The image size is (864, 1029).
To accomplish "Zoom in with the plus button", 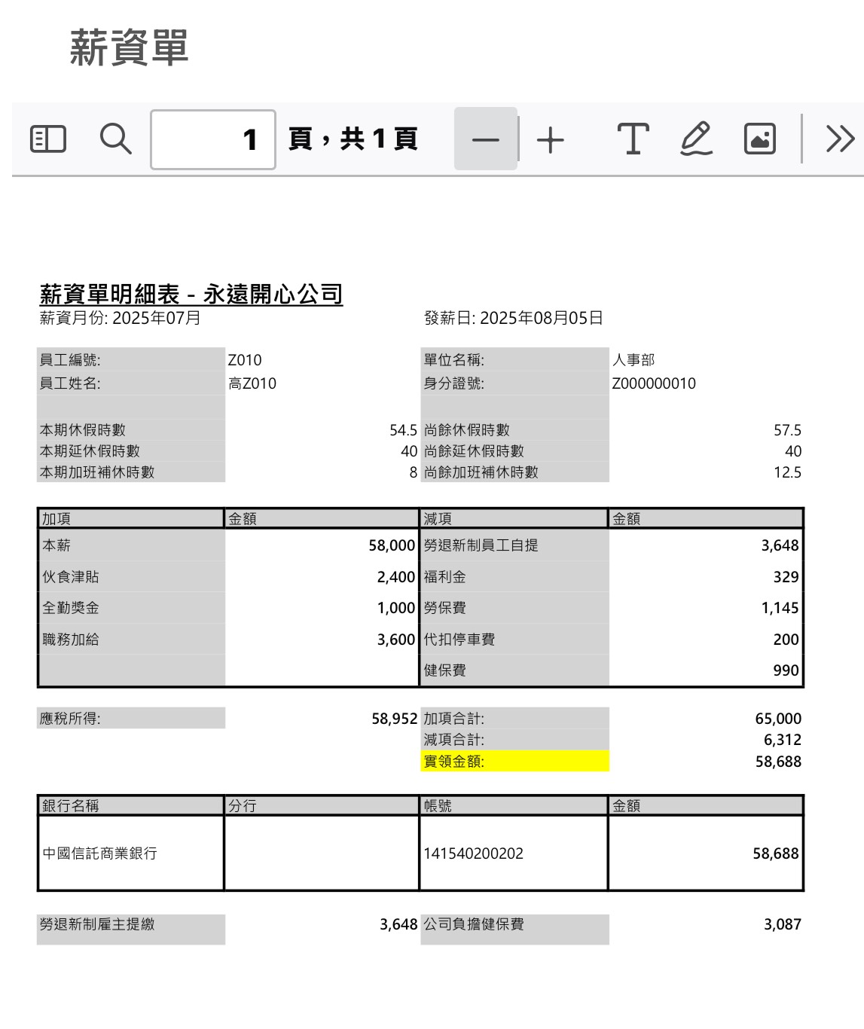I will 551,139.
